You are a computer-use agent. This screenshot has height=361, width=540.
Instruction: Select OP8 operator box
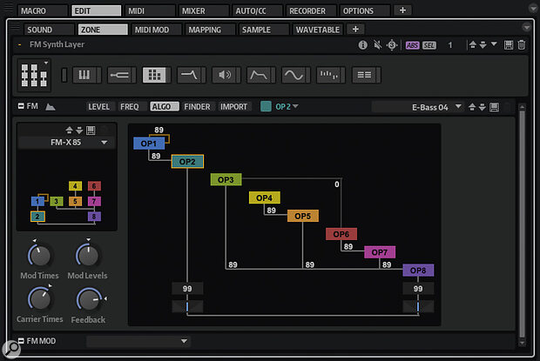pyautogui.click(x=418, y=271)
